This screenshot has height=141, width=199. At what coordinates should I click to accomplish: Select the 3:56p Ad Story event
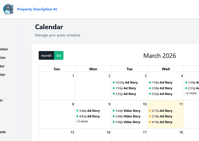[161, 94]
